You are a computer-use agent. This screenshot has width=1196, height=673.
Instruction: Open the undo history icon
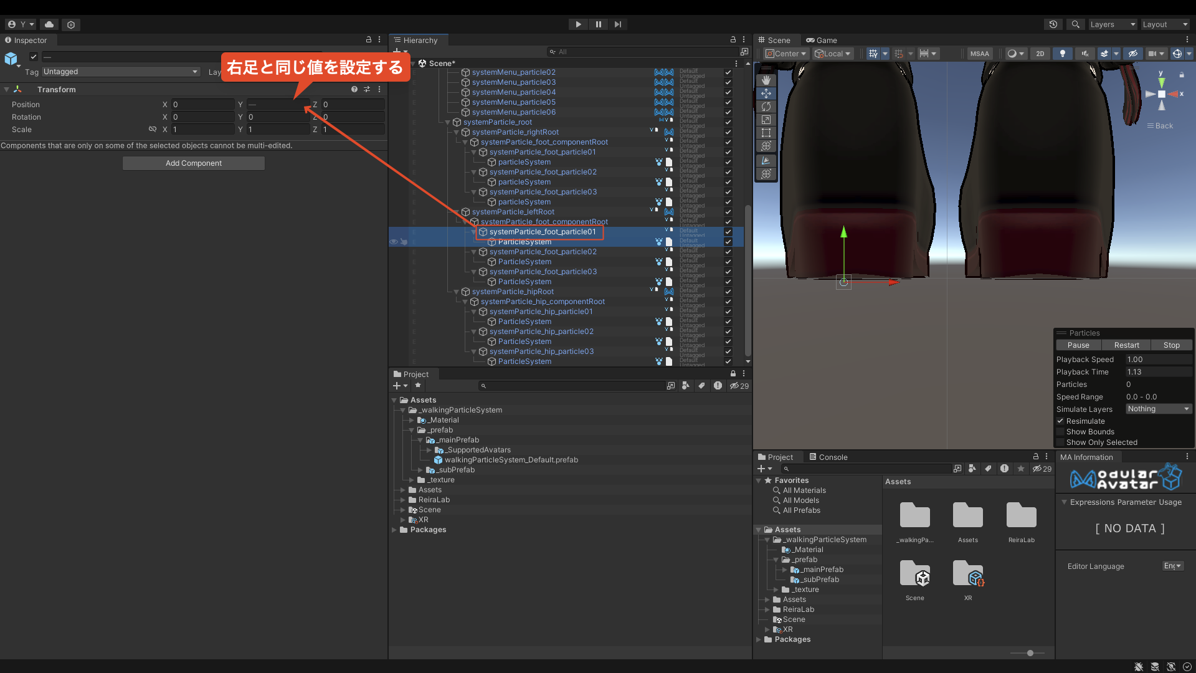coord(1053,24)
